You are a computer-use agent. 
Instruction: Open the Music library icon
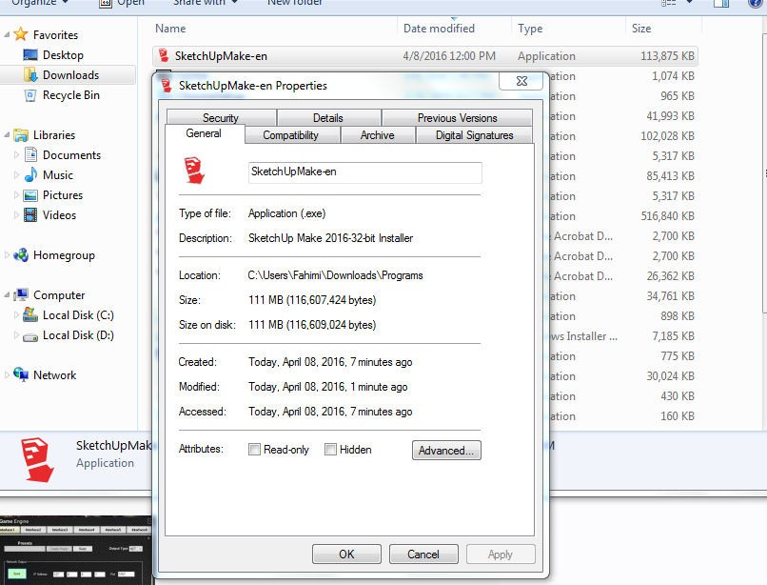pos(30,175)
